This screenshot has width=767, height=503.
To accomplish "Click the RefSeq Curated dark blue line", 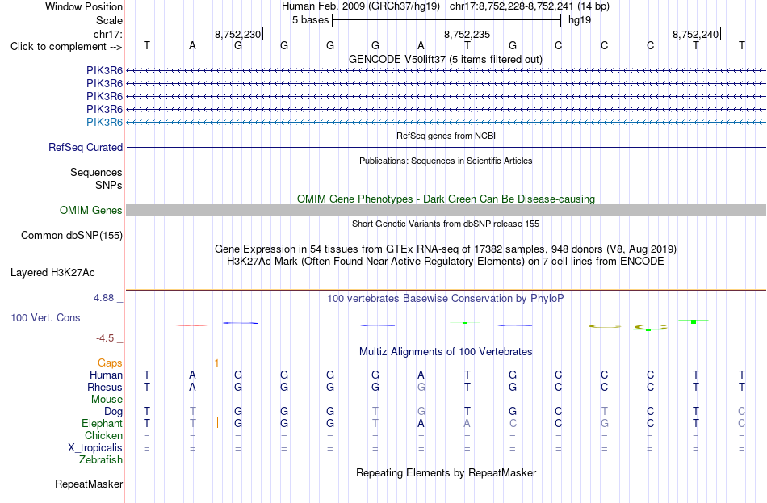I will click(x=446, y=147).
